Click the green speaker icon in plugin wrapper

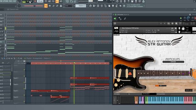pos(115,19)
